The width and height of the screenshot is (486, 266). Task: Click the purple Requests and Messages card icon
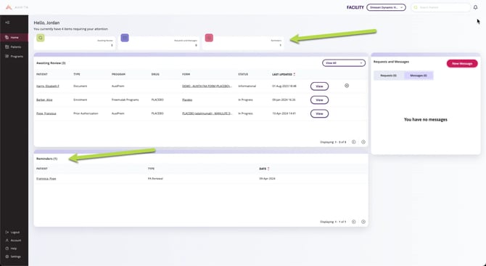tap(125, 38)
